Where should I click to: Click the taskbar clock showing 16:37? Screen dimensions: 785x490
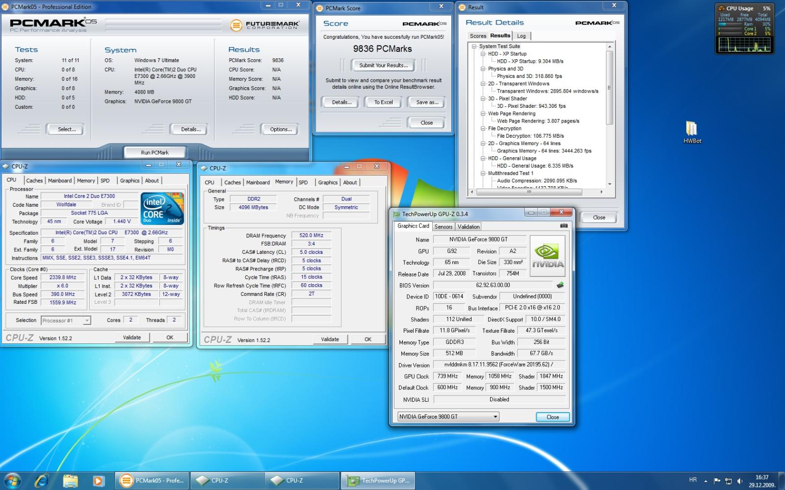[762, 477]
